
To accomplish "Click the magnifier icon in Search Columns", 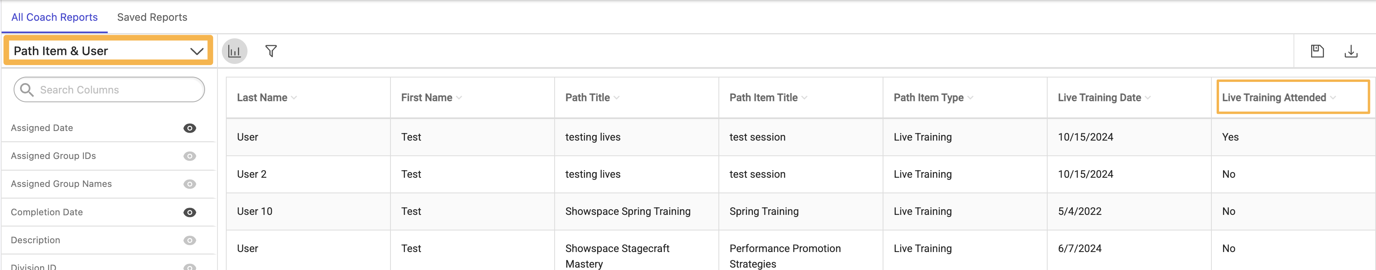I will tap(26, 89).
